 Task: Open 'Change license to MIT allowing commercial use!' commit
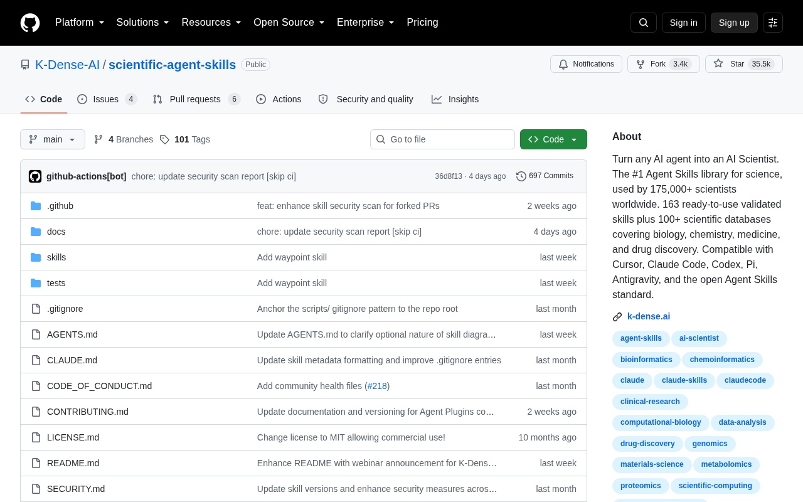pos(351,437)
